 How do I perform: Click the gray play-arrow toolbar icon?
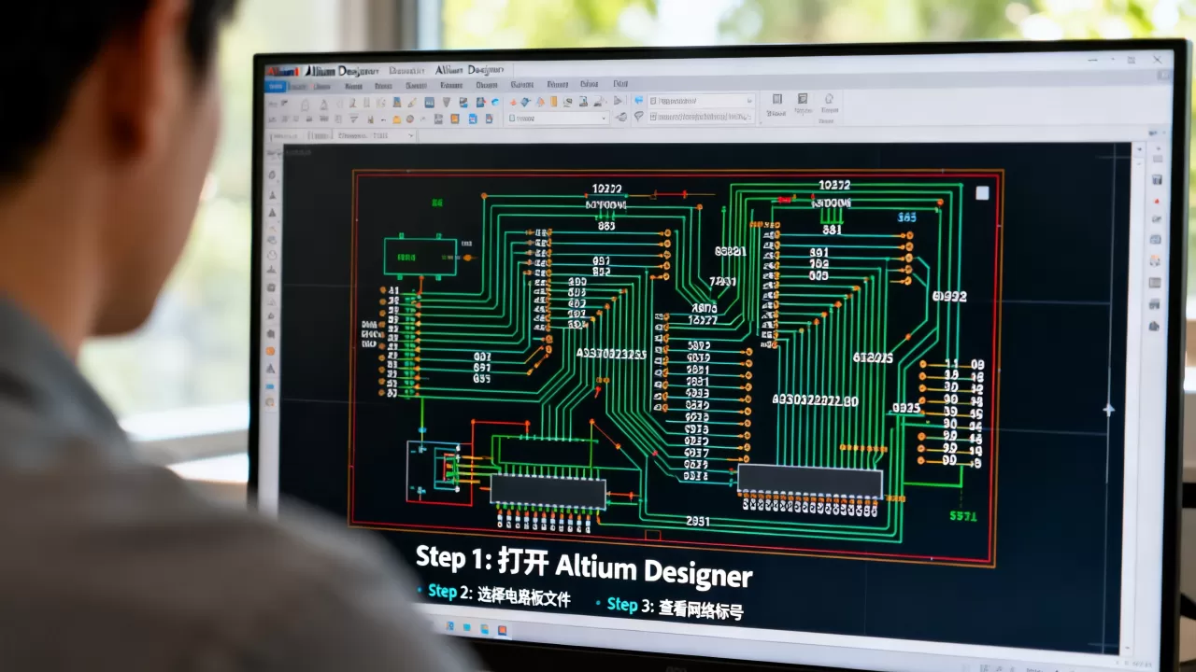pos(618,101)
